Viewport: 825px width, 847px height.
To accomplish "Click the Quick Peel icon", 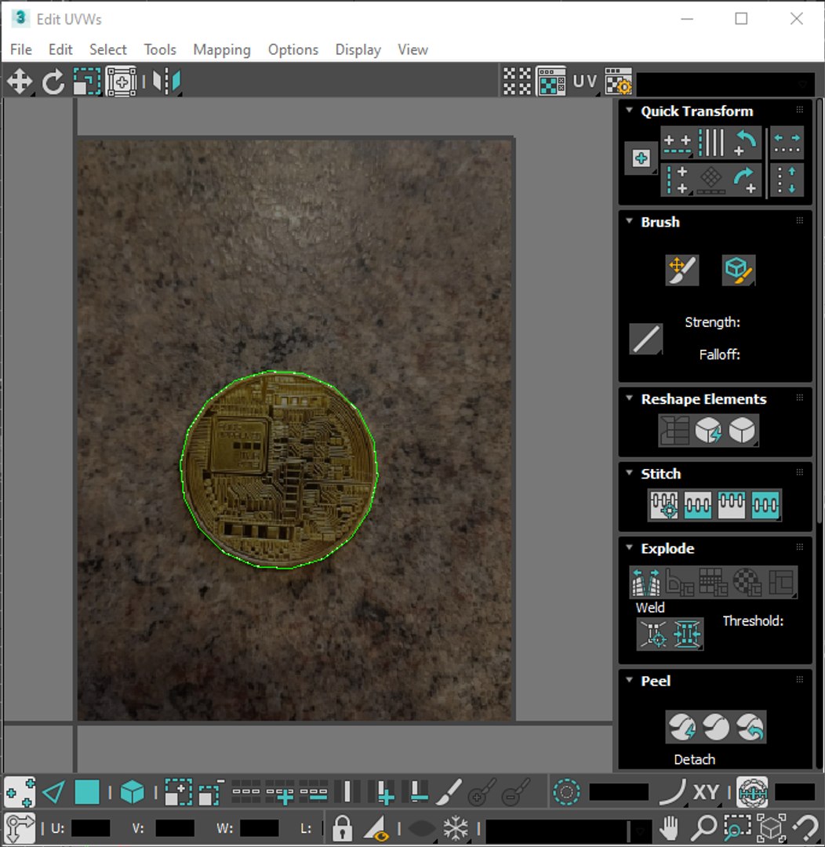I will point(682,726).
